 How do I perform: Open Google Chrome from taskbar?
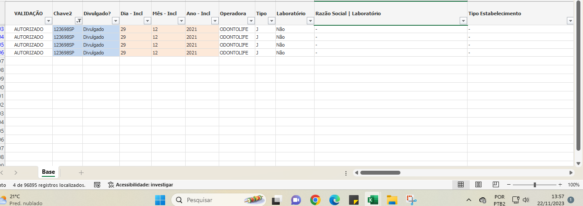[x=315, y=200]
